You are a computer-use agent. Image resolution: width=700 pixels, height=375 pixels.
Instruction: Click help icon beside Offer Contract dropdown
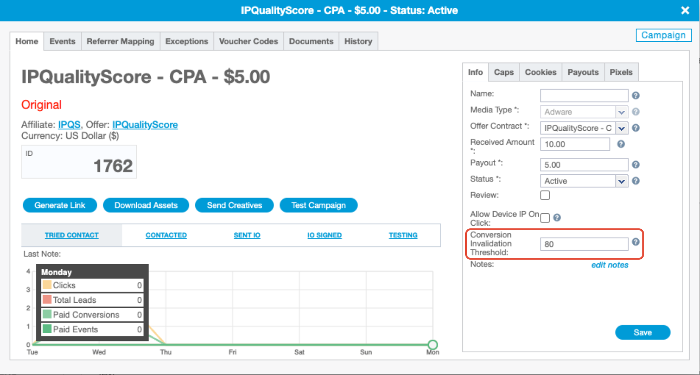[635, 128]
